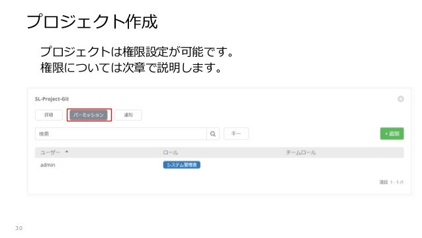This screenshot has height=238, width=422.
Task: Click the チームロール column header
Action: coord(301,153)
